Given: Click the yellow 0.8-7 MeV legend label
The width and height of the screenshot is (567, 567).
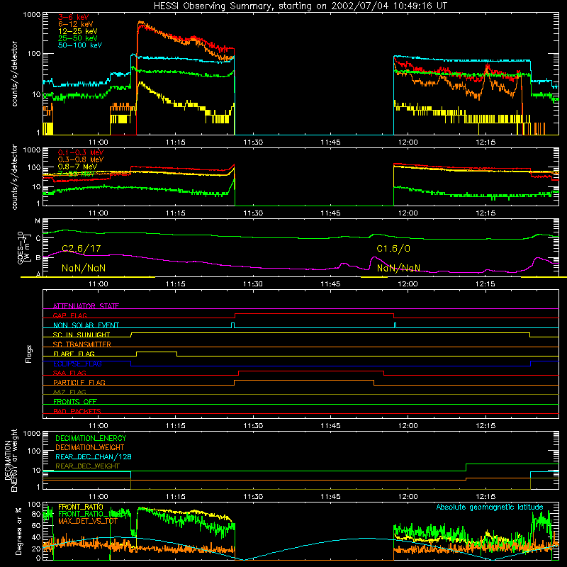Looking at the screenshot, I should [78, 167].
